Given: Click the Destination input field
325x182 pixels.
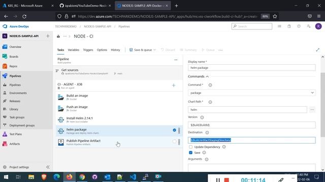Looking at the screenshot, I should [252, 140].
